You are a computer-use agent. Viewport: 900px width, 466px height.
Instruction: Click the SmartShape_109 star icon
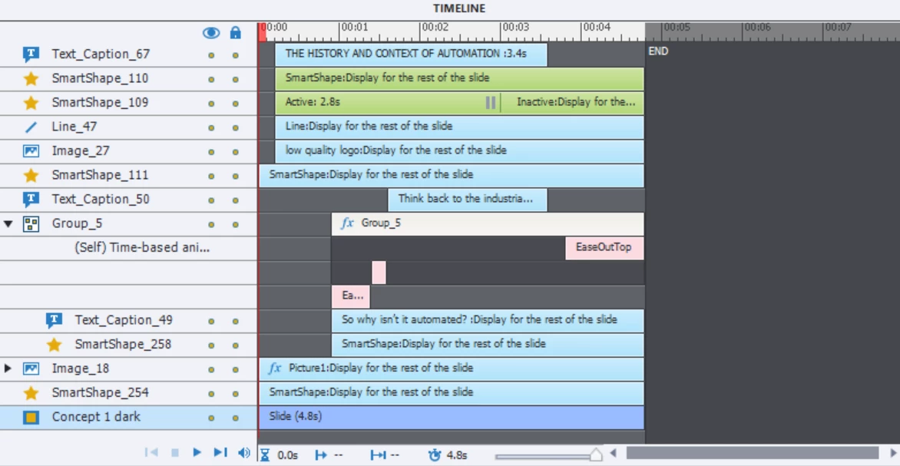tap(31, 103)
